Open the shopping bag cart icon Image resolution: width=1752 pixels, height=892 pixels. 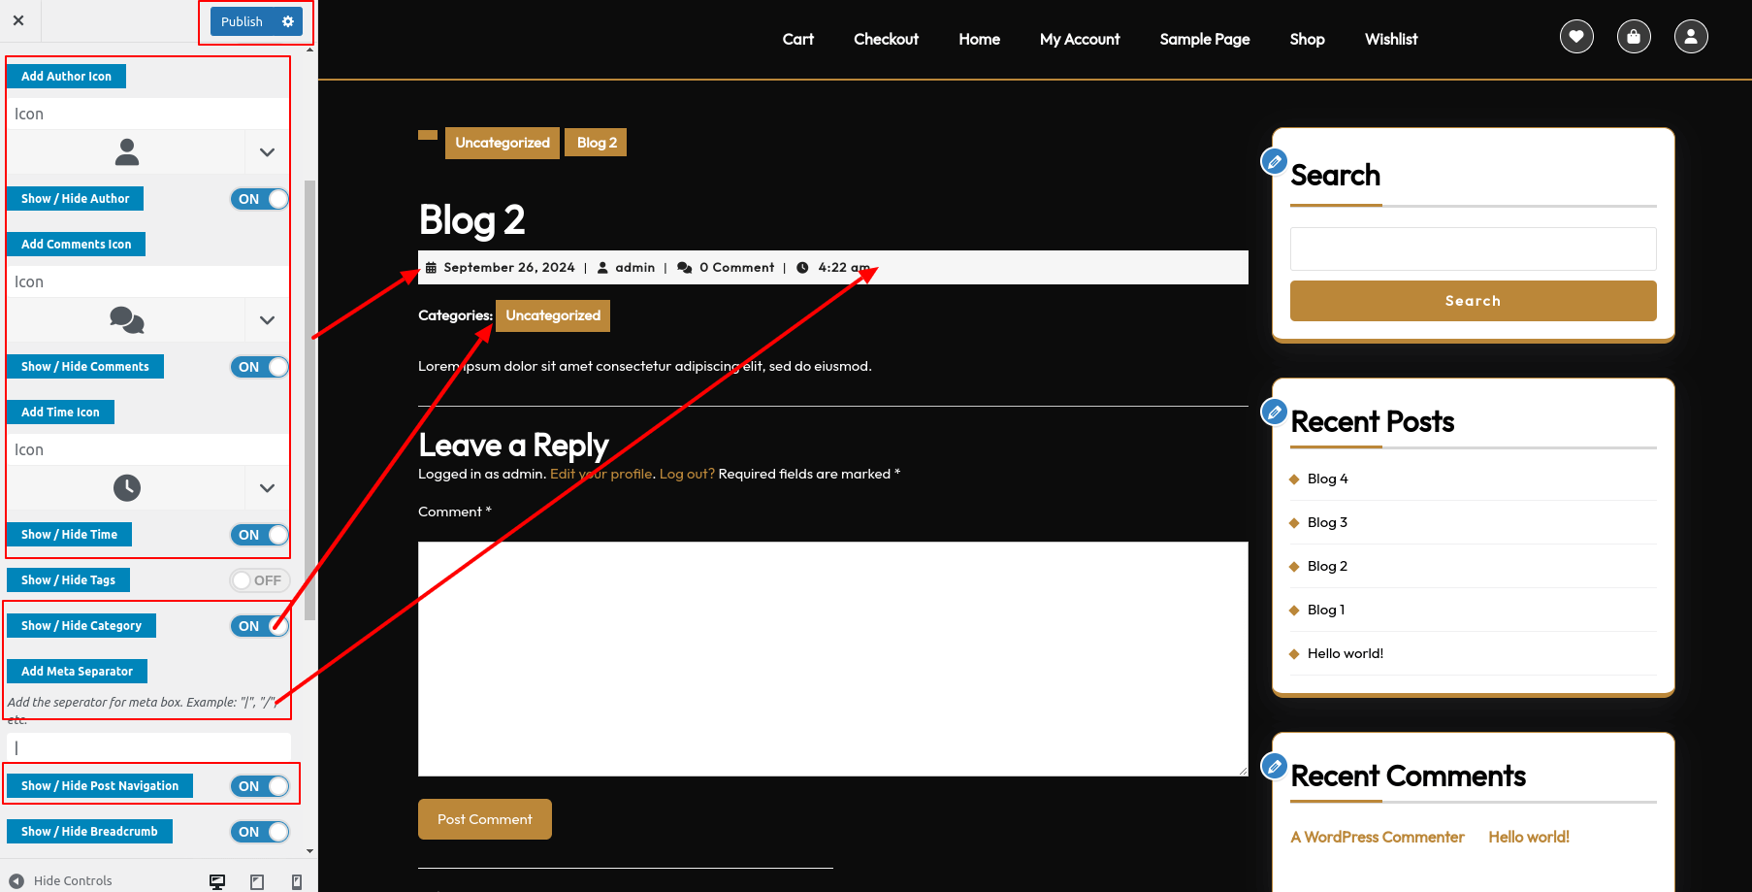[1634, 37]
